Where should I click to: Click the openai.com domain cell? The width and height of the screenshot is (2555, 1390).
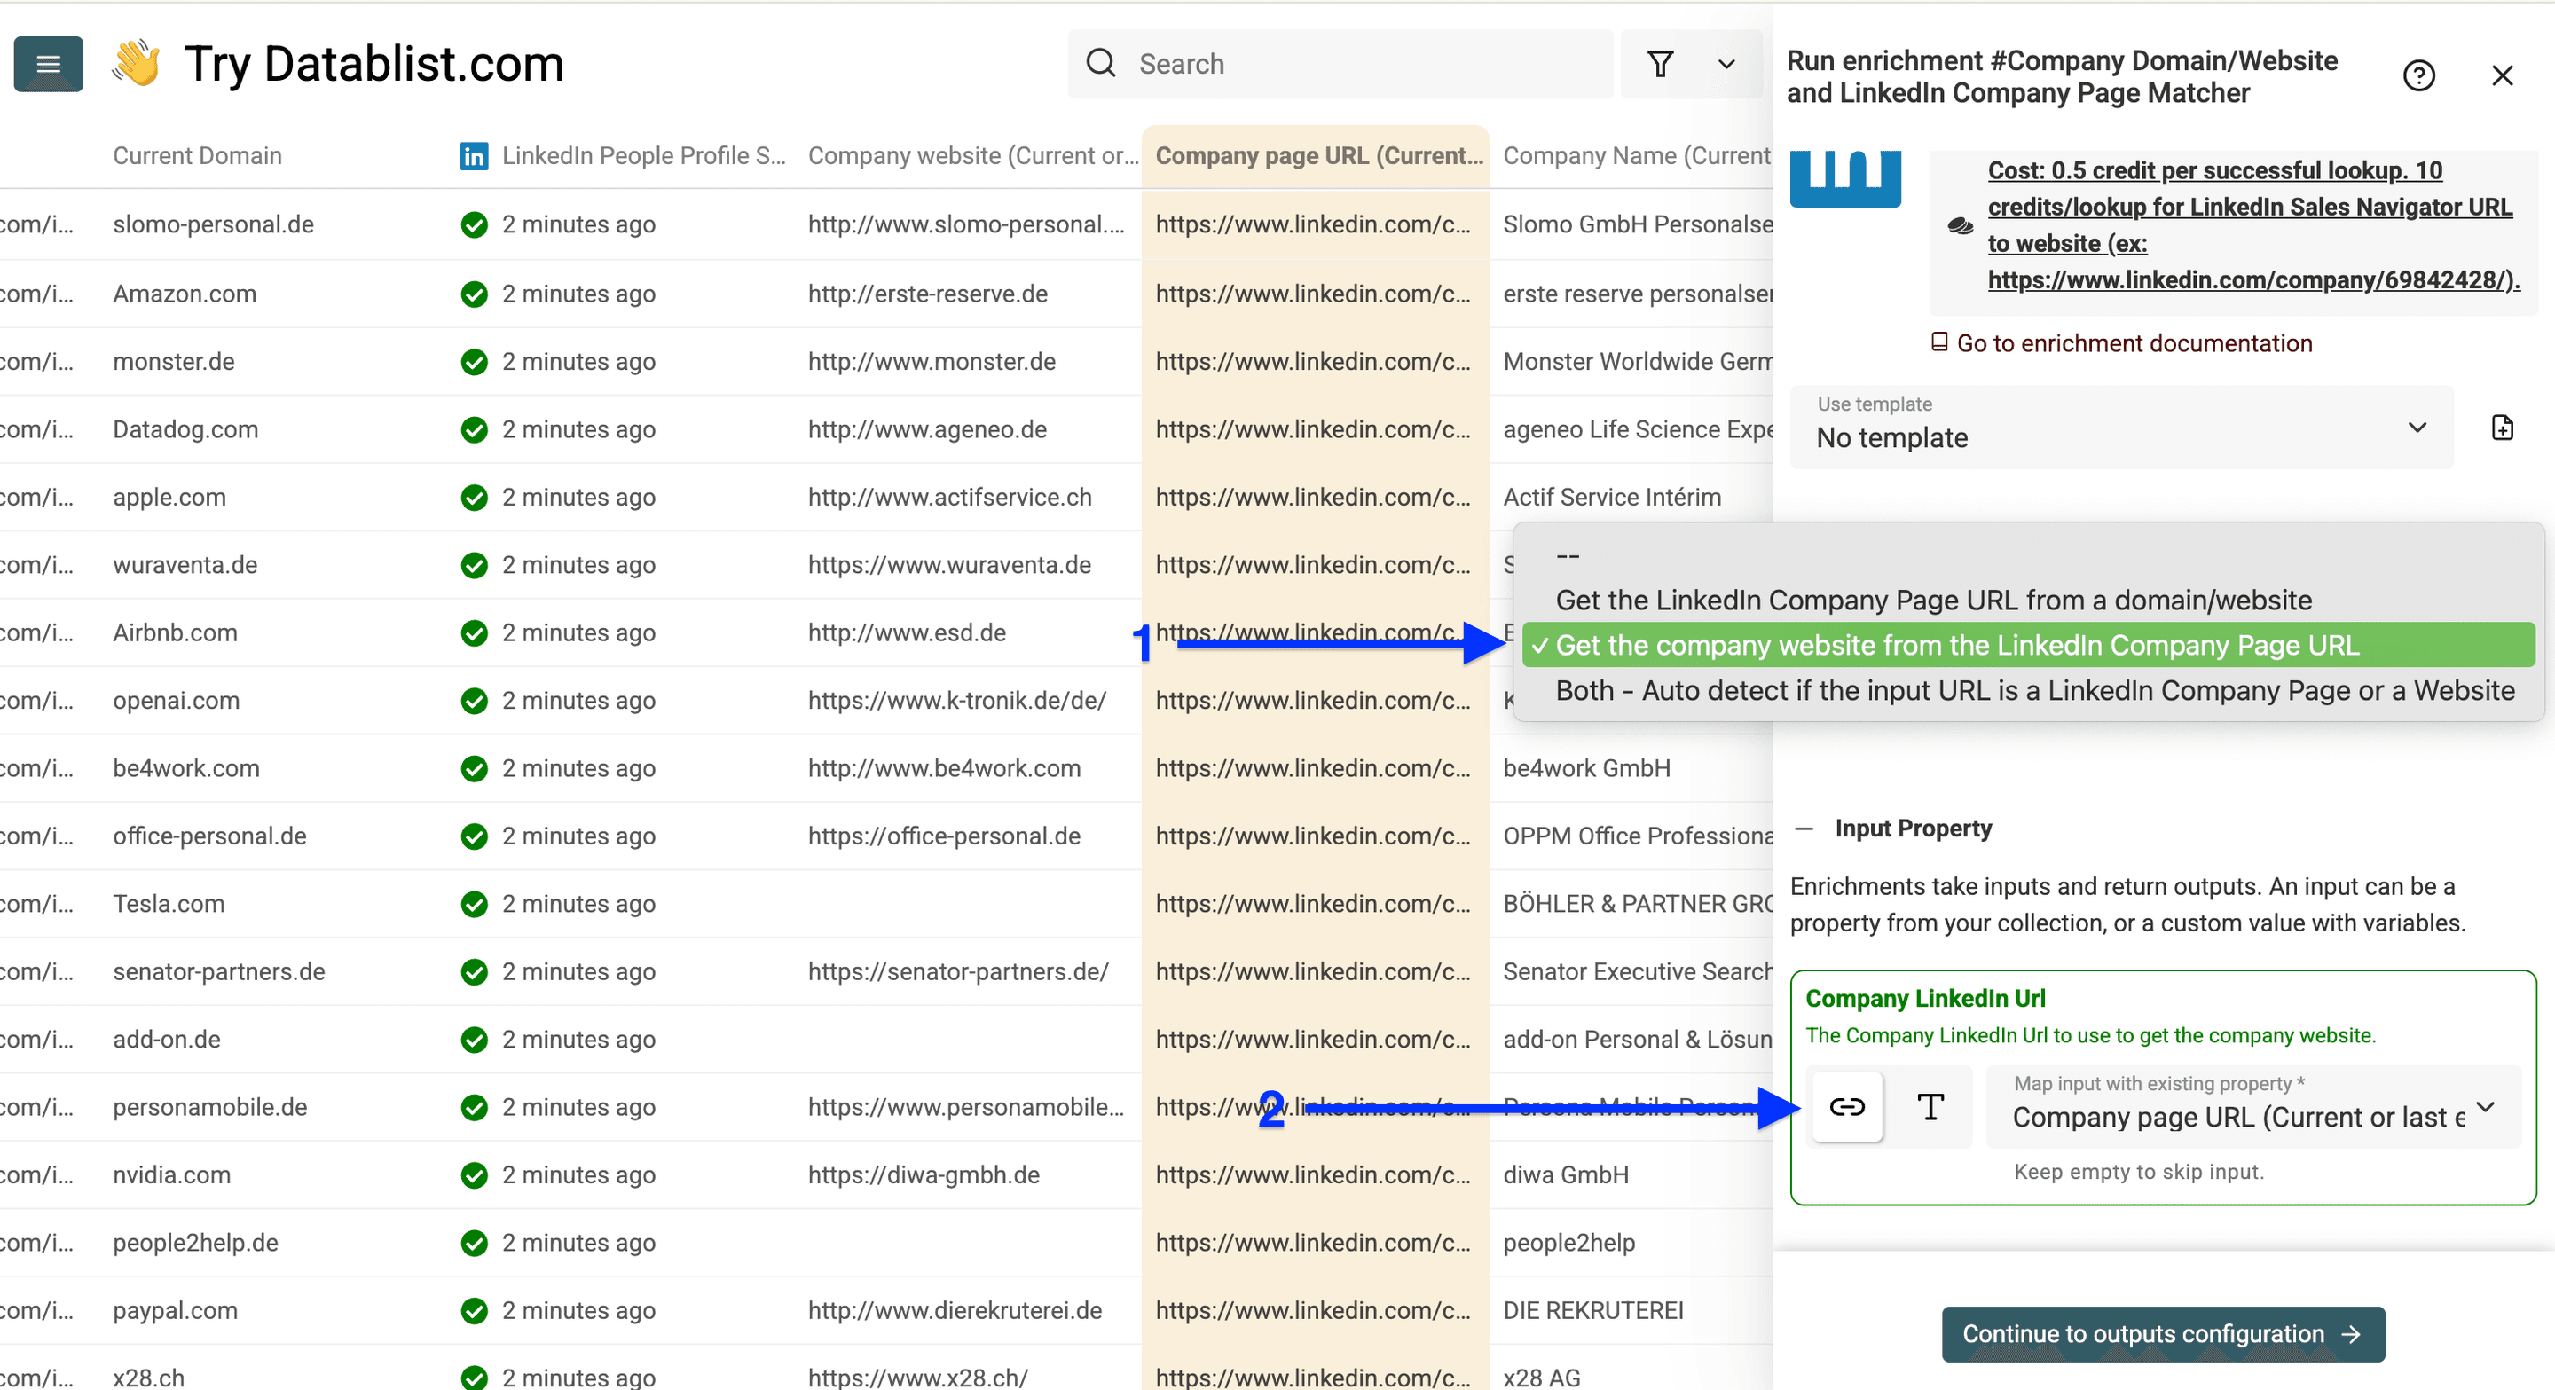tap(177, 701)
